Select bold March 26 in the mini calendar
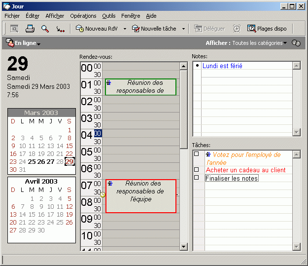The image size is (308, 266). [x=41, y=162]
